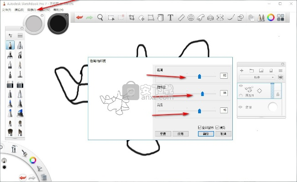Hide layer 1 with its eye icon
This screenshot has width=297, height=182.
pyautogui.click(x=241, y=86)
